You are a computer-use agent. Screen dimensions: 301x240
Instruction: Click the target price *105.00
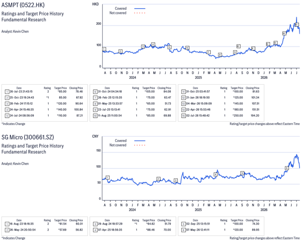pos(150,92)
